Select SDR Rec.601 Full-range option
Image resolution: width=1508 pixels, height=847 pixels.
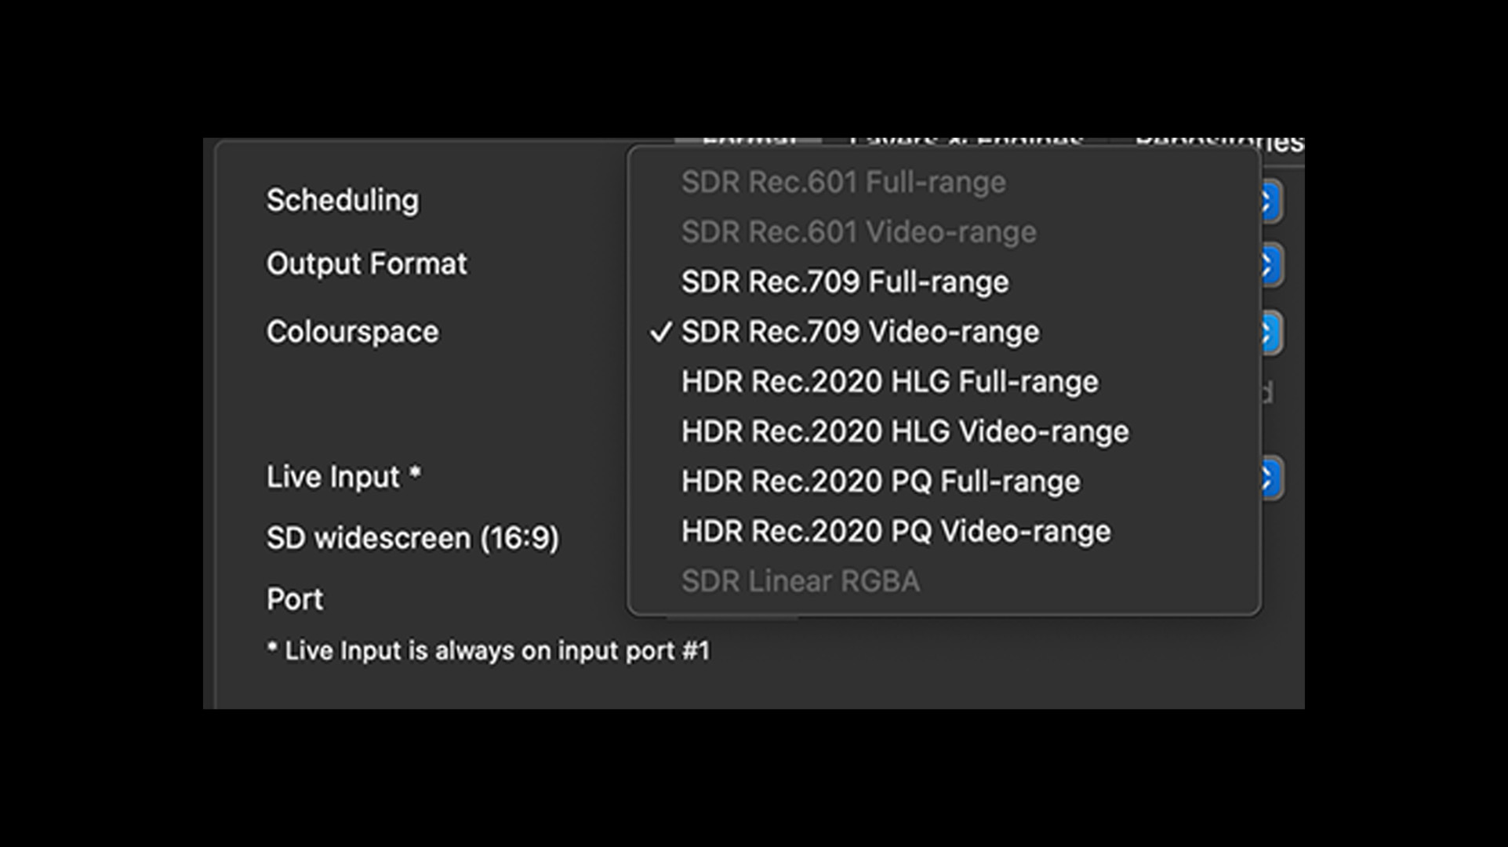click(843, 182)
